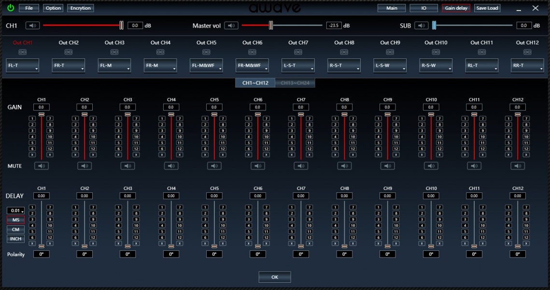Switch to CH13~CH24 tab
Image resolution: width=550 pixels, height=290 pixels.
click(x=295, y=83)
